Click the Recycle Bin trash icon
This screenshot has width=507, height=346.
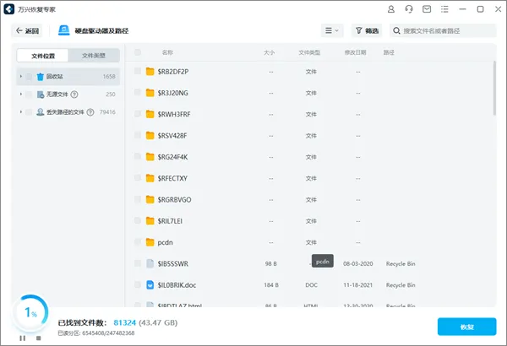click(x=40, y=77)
